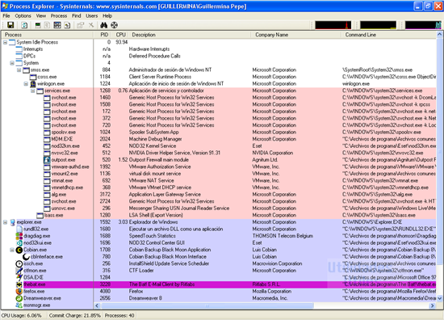Click the rundll32.exe page icon
444x320 pixels.
pos(19,229)
